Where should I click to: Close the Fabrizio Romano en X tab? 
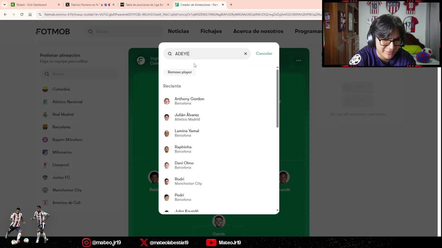tap(113, 5)
